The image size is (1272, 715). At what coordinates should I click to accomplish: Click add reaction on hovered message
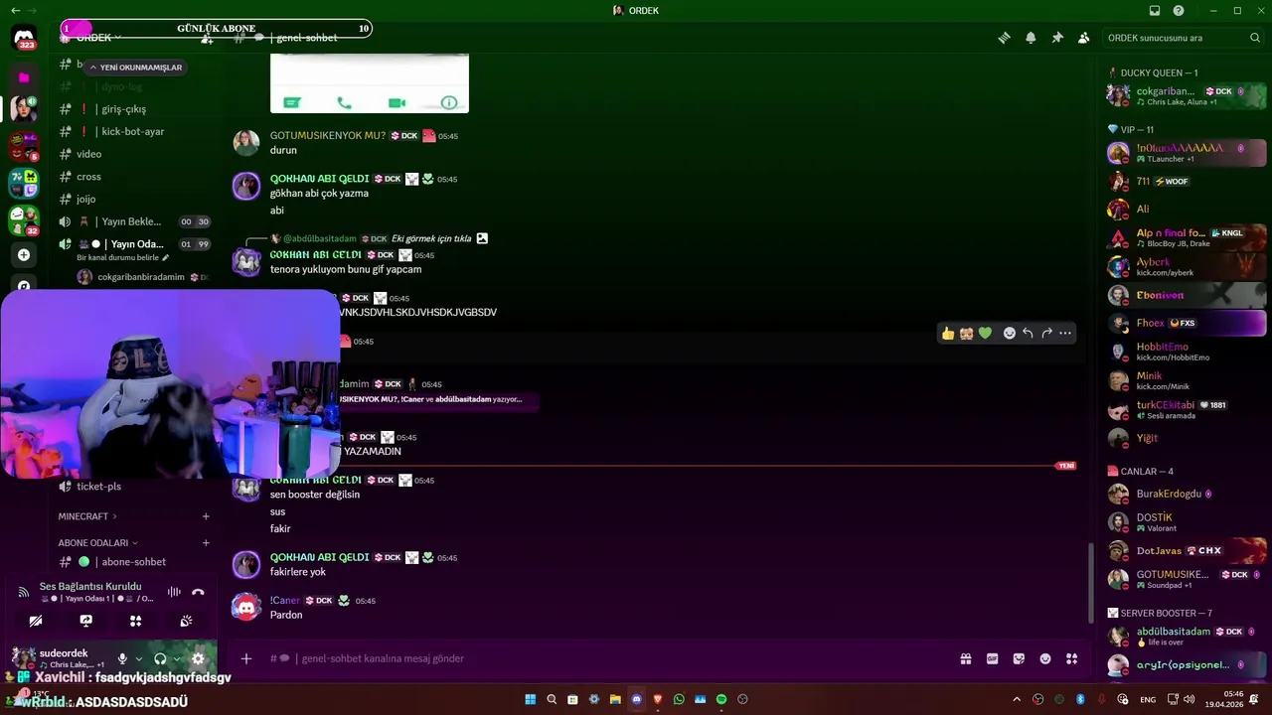(1009, 333)
